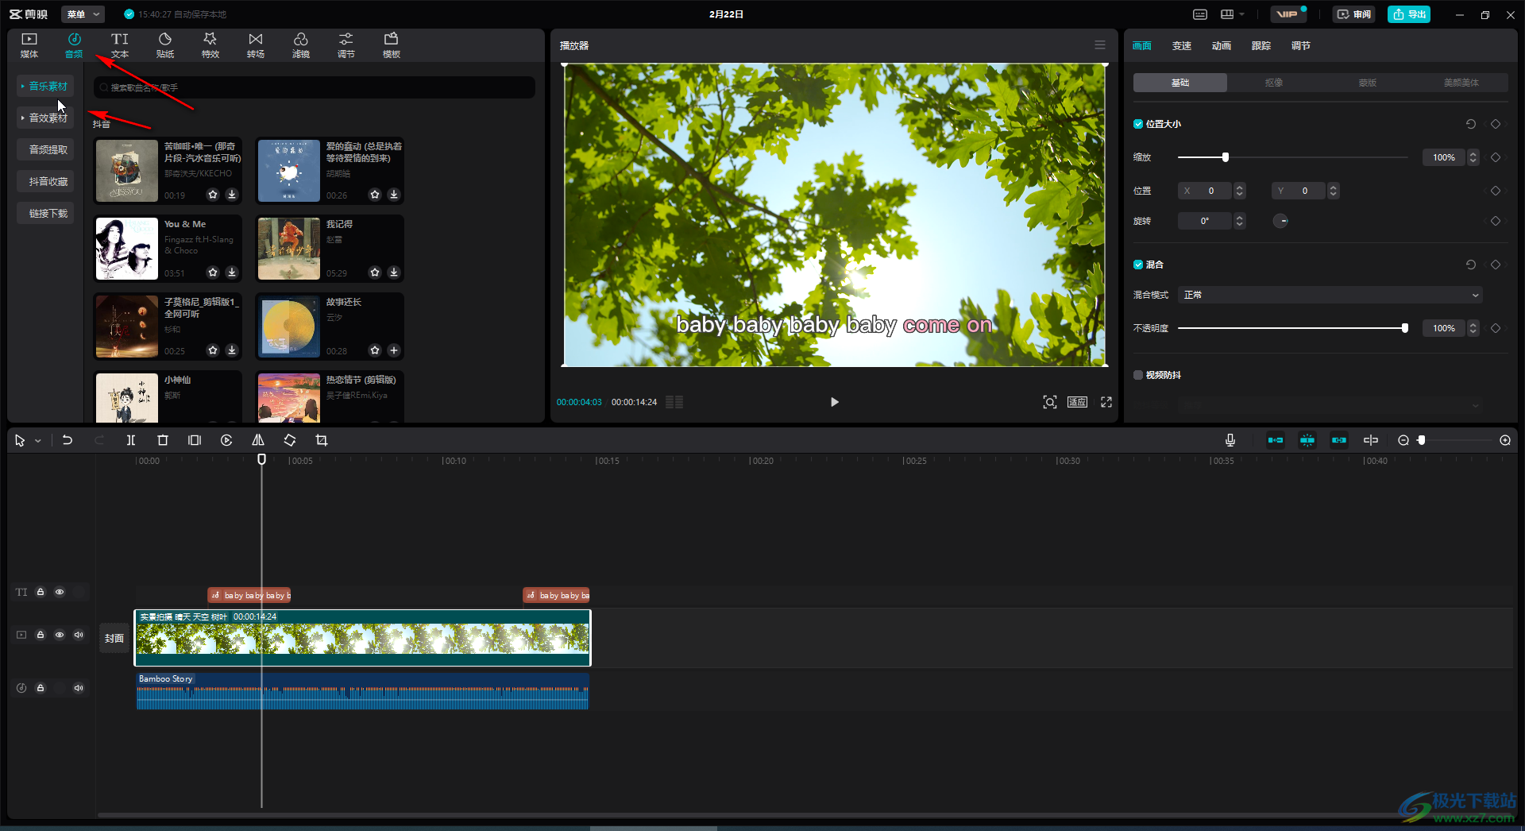Switch to the 跟踪 tab
The image size is (1525, 831).
[x=1261, y=46]
